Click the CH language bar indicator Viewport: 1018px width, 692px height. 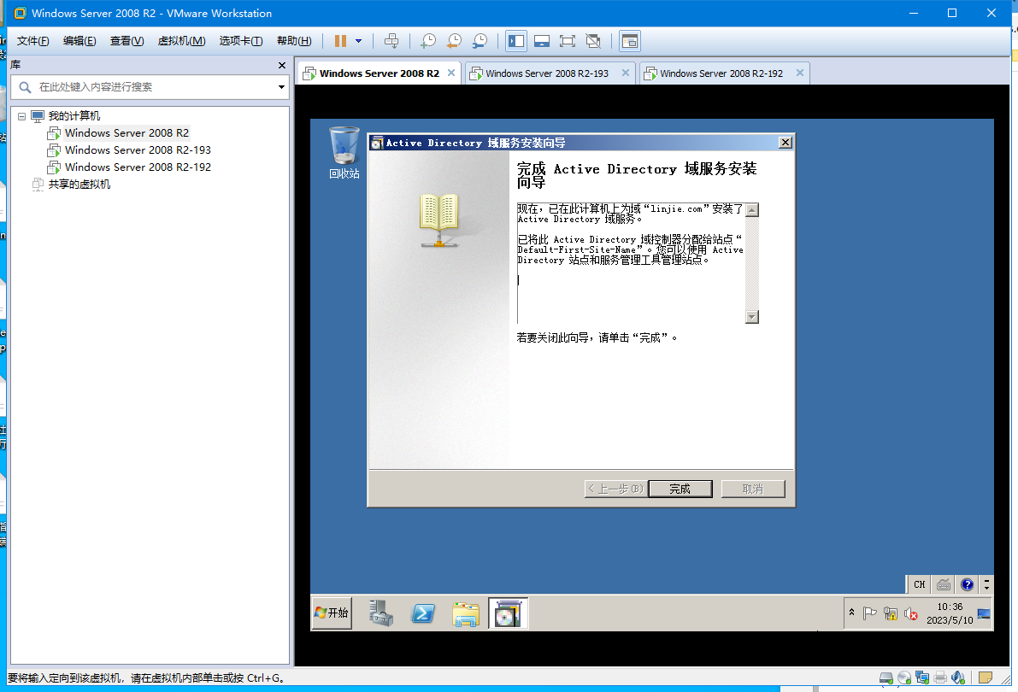[x=920, y=585]
